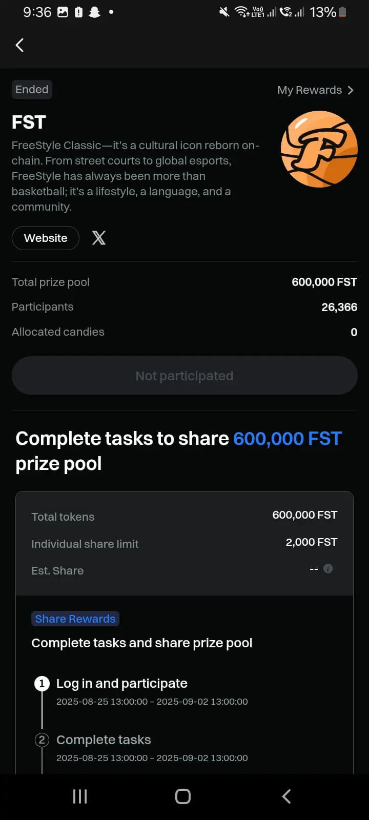369x820 pixels.
Task: Tap the battery indicator in status bar
Action: (x=342, y=12)
